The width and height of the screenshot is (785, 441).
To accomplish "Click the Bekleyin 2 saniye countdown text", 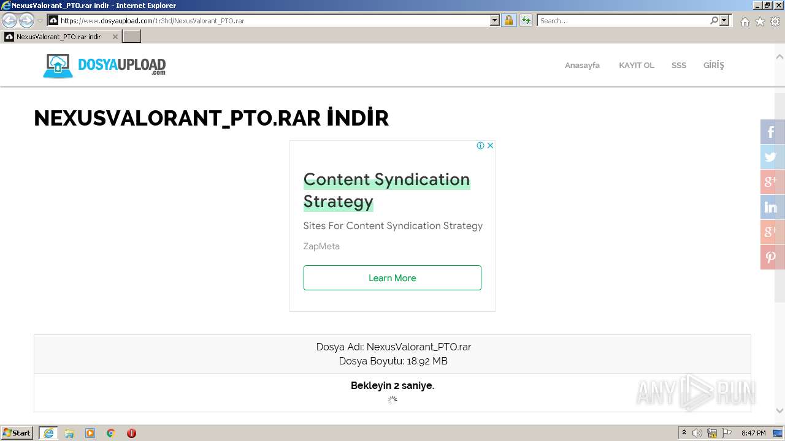I will (x=392, y=385).
